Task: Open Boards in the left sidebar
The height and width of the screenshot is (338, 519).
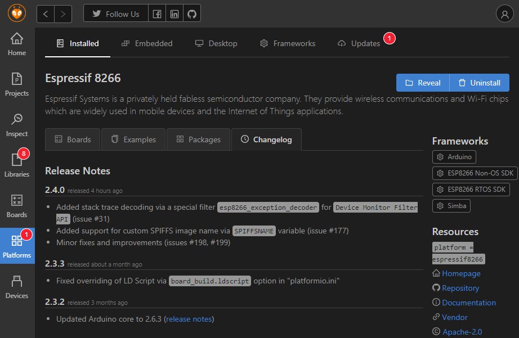Action: [17, 206]
